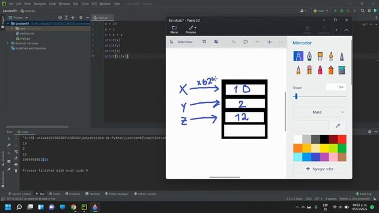The width and height of the screenshot is (379, 213).
Task: Open the Edit menu in PyCharm
Action: click(19, 4)
